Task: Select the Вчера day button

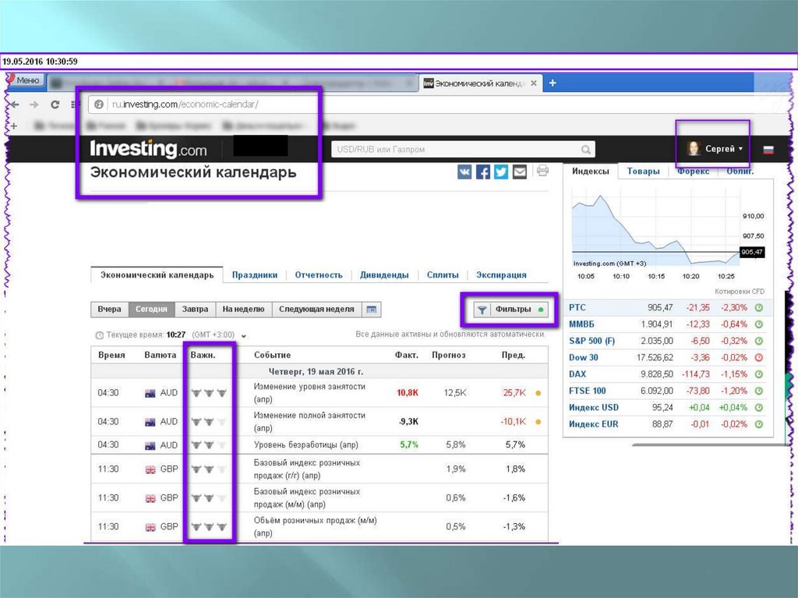Action: coord(109,310)
